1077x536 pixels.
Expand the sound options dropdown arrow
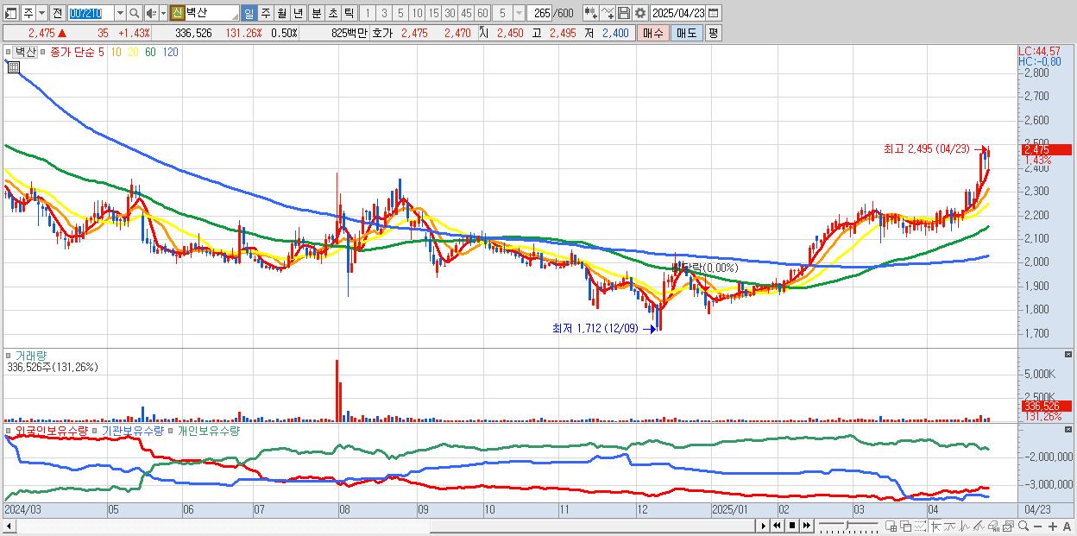coord(163,13)
